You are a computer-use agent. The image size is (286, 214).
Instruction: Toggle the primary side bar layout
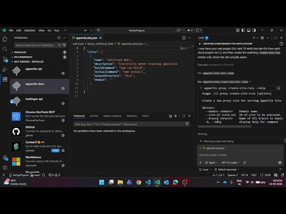pyautogui.click(x=243, y=30)
